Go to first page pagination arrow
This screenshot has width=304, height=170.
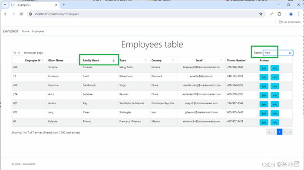click(269, 132)
